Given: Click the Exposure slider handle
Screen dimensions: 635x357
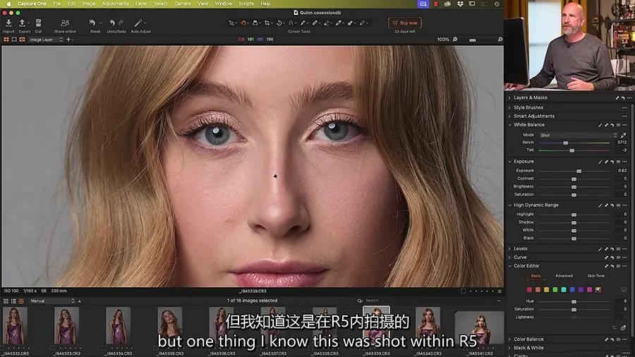Looking at the screenshot, I should coord(579,171).
